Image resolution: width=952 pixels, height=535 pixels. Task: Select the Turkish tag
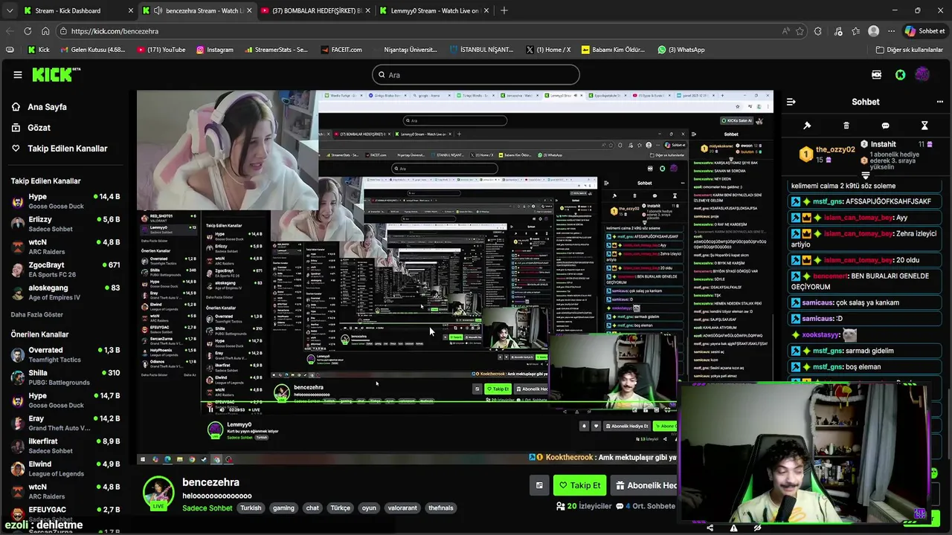(x=251, y=508)
